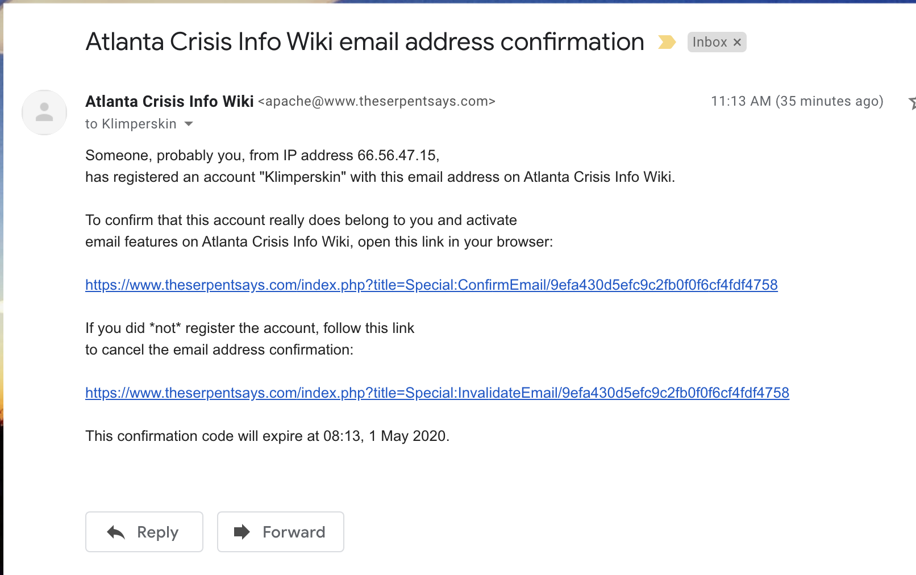
Task: Click the quoted "Klimperskin" account name in body
Action: [x=302, y=177]
